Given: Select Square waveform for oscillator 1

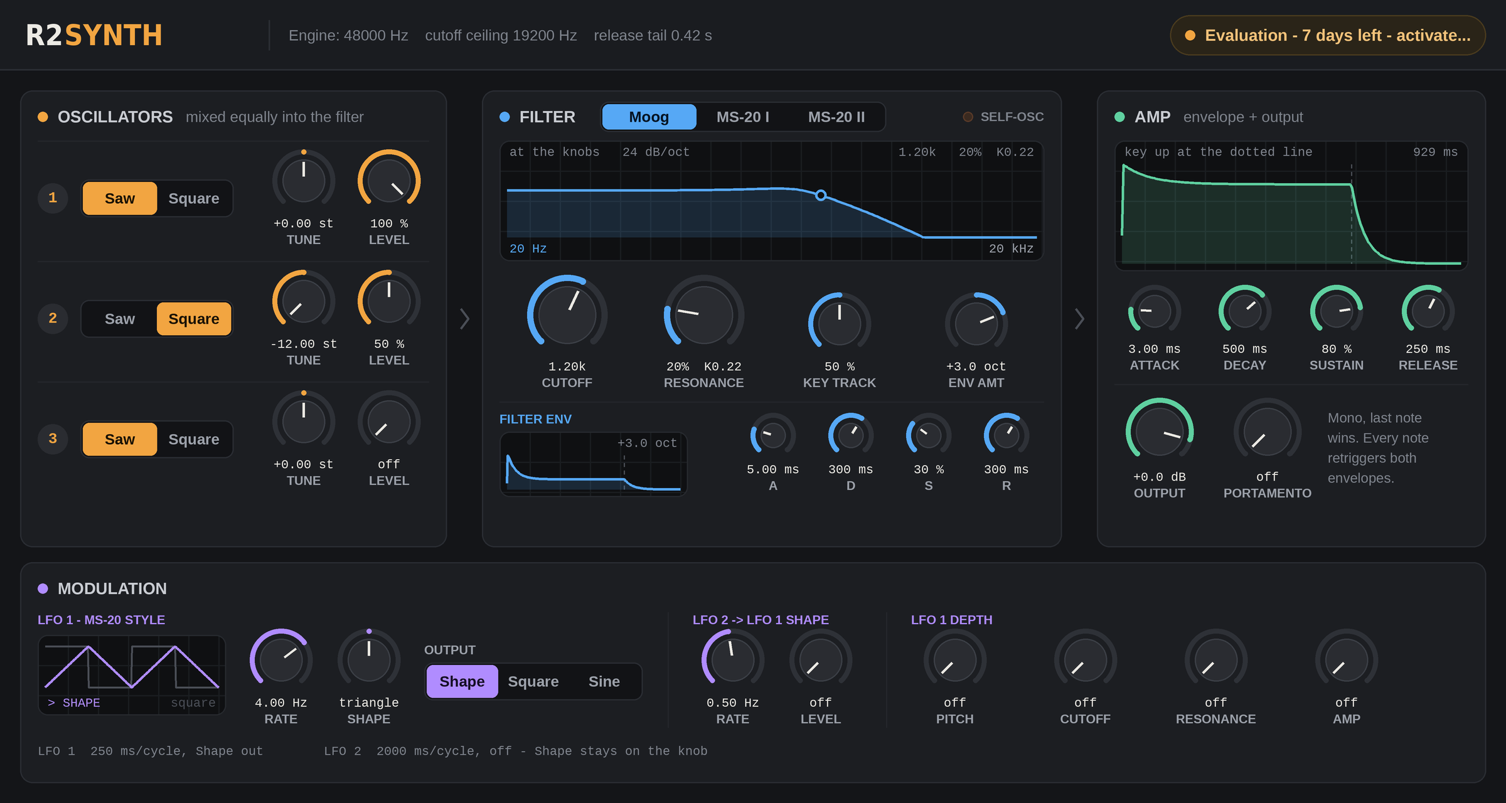Looking at the screenshot, I should [194, 198].
